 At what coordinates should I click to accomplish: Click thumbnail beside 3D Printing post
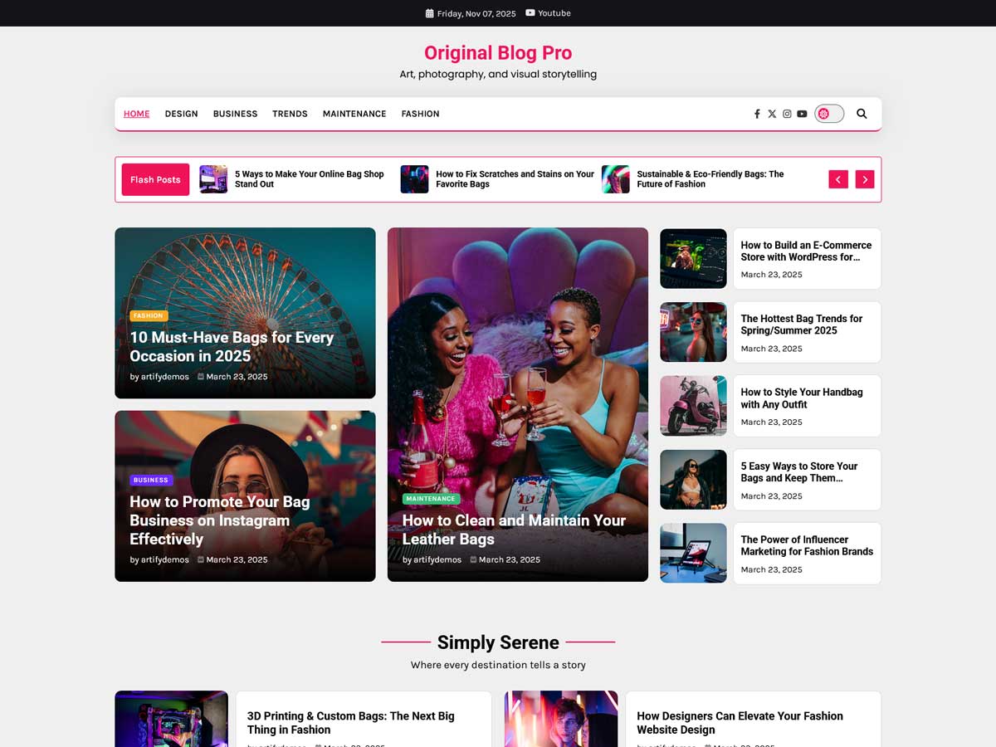click(171, 719)
